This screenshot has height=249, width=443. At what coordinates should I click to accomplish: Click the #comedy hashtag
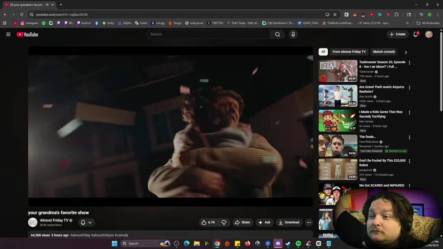tap(121, 235)
